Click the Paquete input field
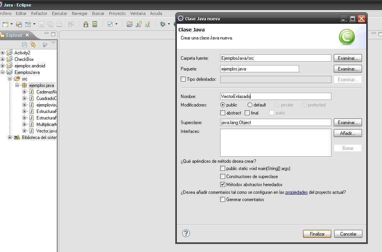Image resolution: width=382 pixels, height=252 pixels. coord(259,69)
